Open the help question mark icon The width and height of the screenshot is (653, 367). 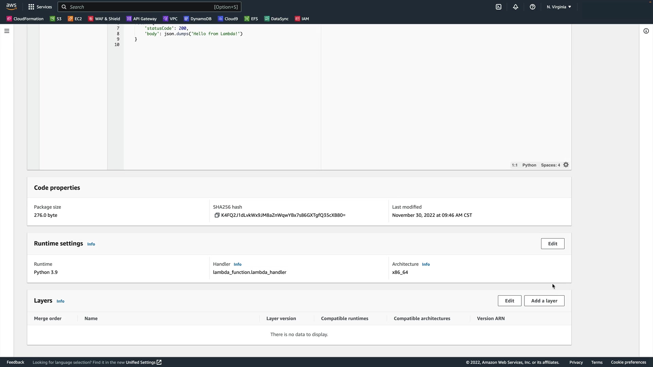(533, 7)
